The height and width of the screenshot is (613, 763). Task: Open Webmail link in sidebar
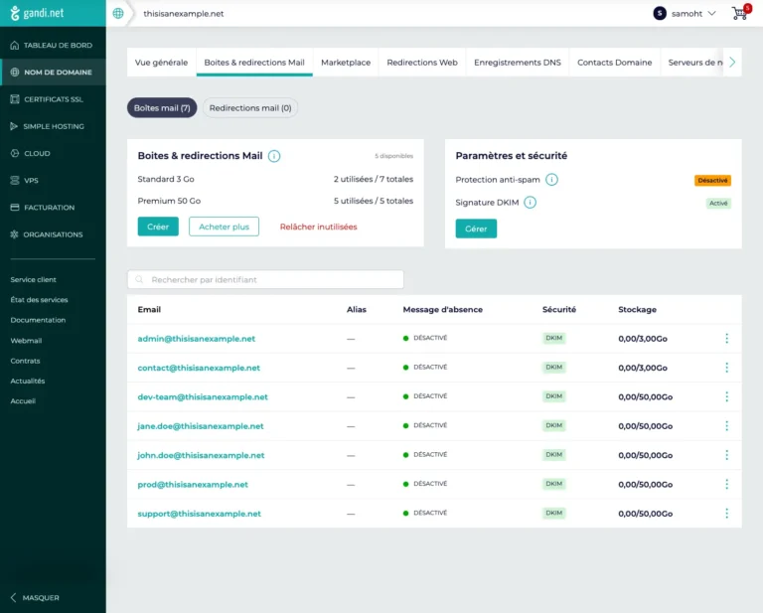click(26, 341)
